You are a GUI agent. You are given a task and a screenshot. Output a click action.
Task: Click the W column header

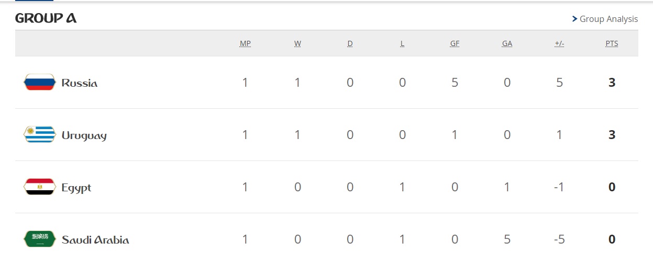(x=297, y=43)
